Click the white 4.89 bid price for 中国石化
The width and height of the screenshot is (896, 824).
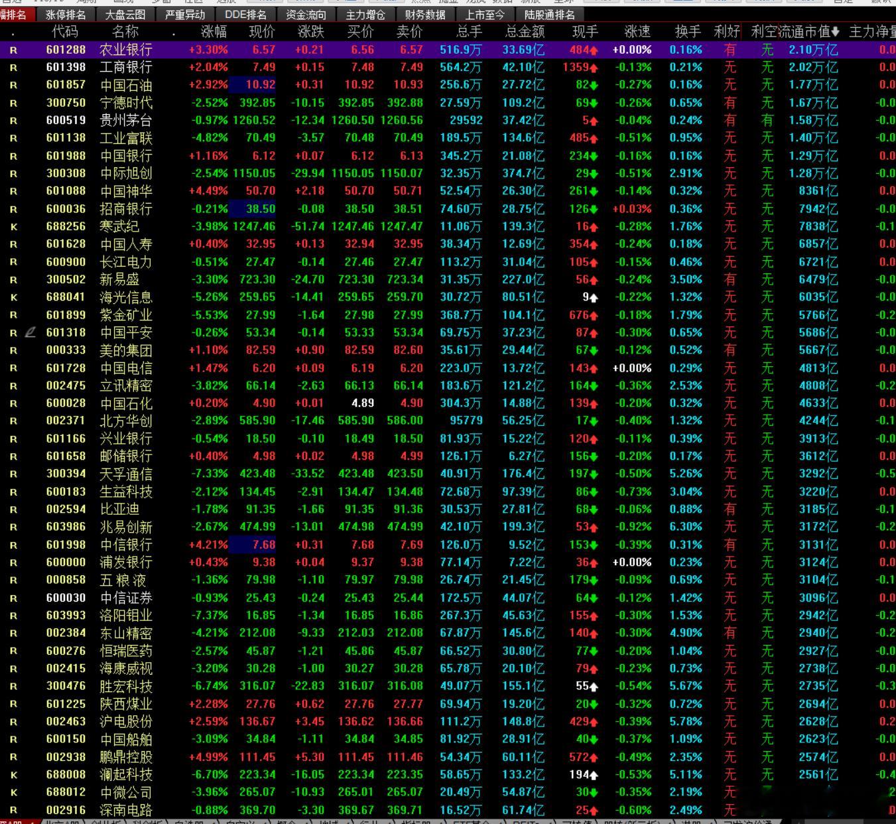click(363, 403)
